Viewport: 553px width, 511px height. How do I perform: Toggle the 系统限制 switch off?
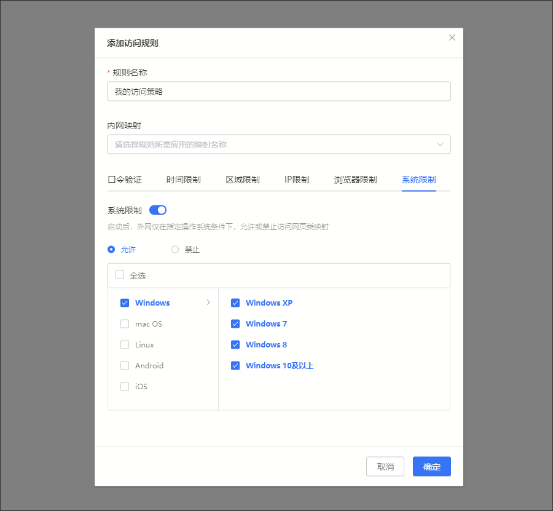coord(158,210)
